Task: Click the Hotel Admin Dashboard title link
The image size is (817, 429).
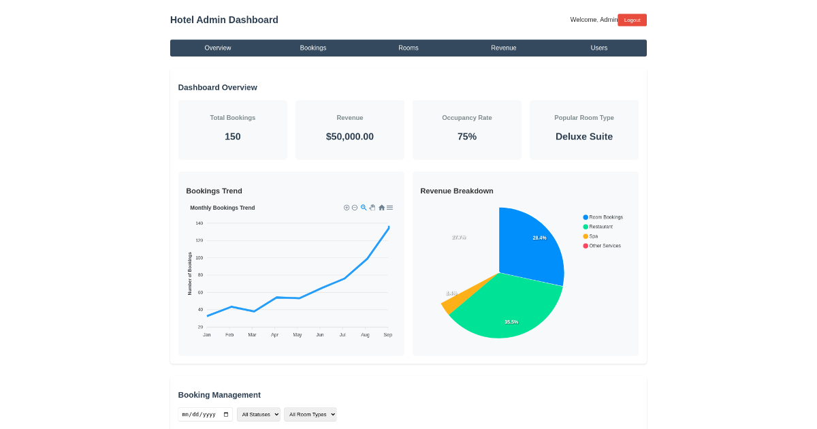Action: (x=224, y=20)
